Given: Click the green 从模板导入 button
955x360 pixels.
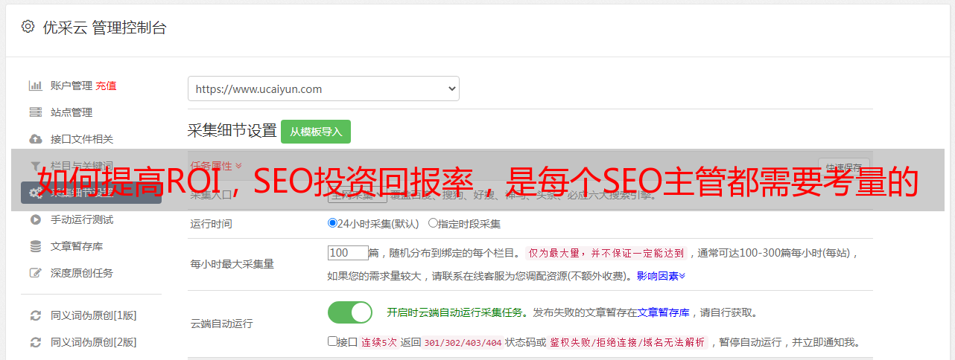Looking at the screenshot, I should coord(316,132).
